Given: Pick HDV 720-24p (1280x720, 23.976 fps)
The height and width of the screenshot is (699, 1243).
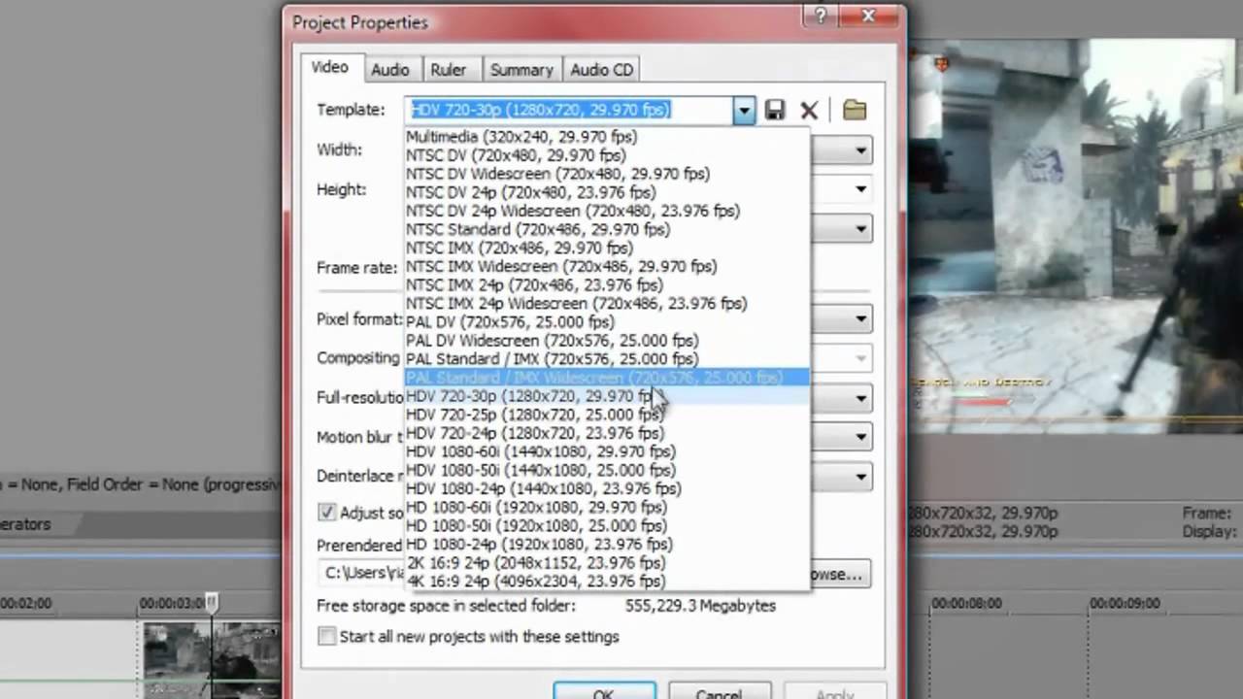Looking at the screenshot, I should click(x=606, y=433).
